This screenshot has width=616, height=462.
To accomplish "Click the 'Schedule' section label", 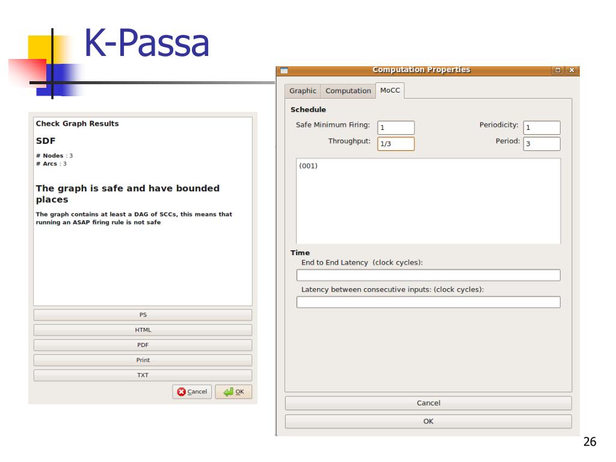I will (308, 109).
